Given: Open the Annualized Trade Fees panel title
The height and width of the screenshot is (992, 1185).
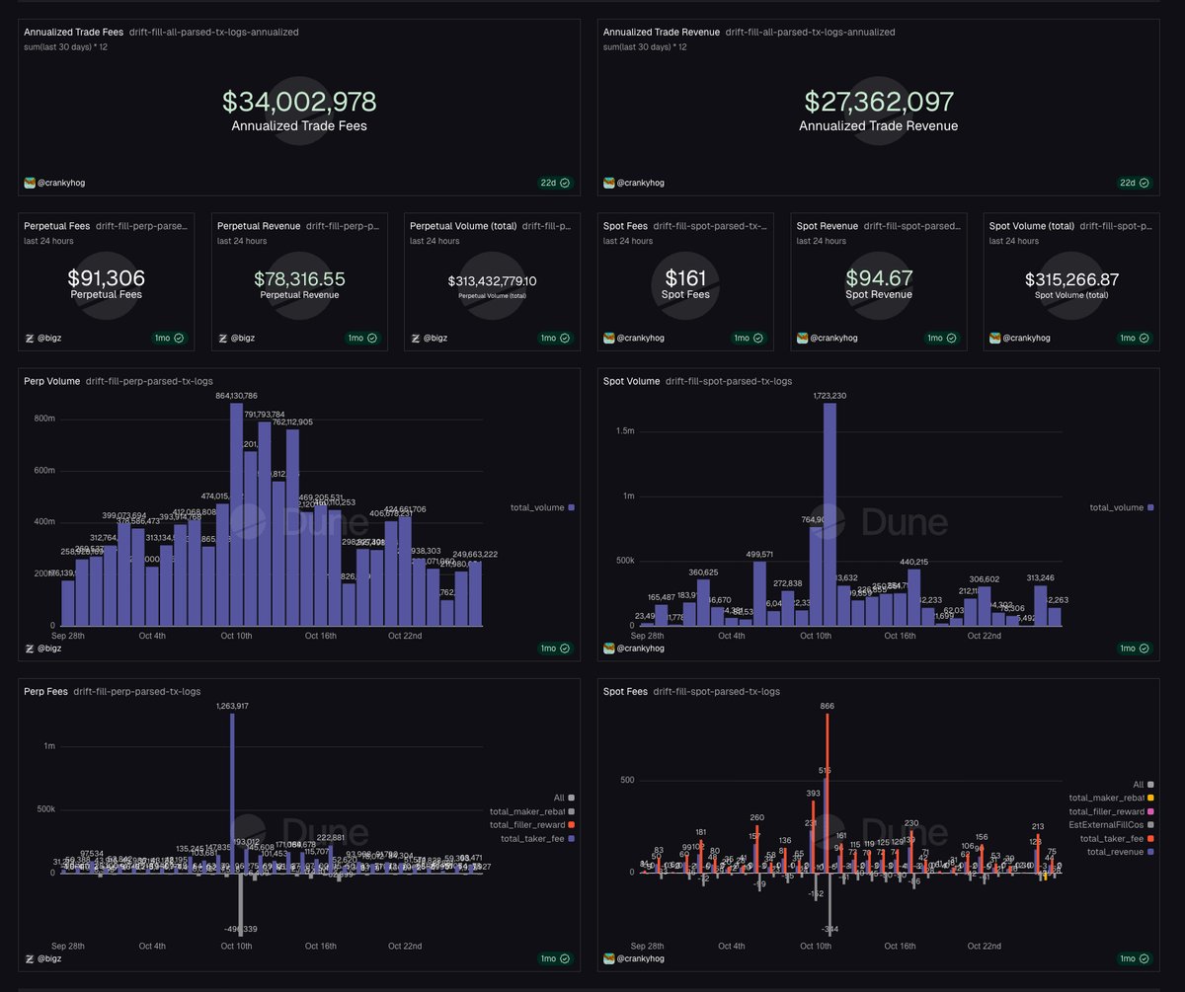Looking at the screenshot, I should point(73,32).
